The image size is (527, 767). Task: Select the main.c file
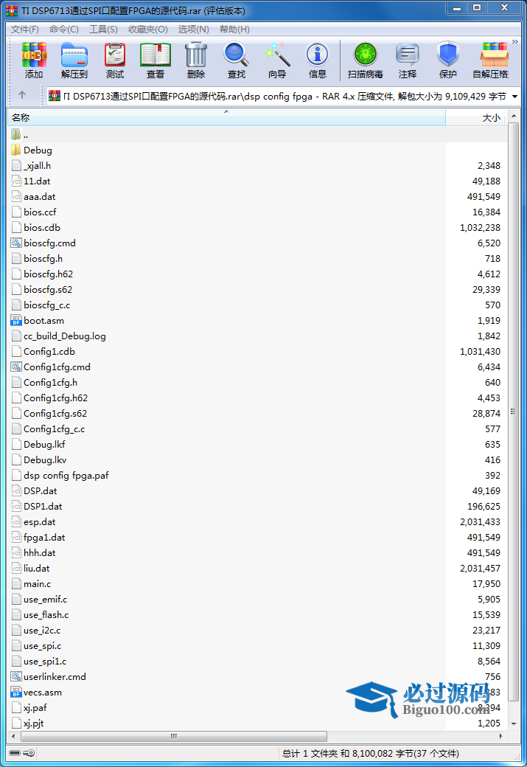(38, 584)
